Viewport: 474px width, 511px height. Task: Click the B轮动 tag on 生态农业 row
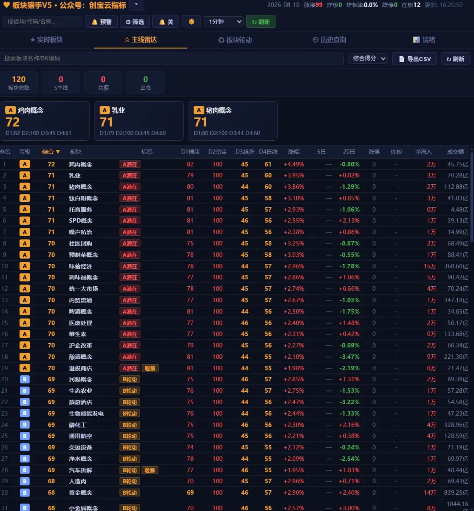pos(130,391)
